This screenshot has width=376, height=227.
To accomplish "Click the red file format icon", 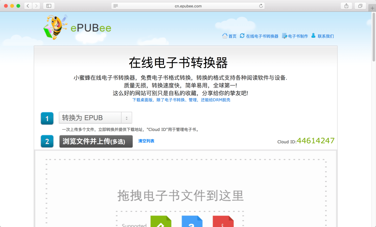I will point(223,221).
